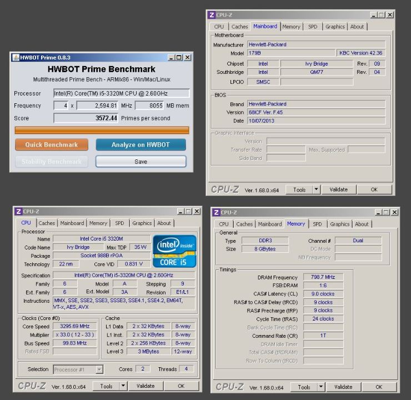Click OK in CPU window

(x=181, y=386)
